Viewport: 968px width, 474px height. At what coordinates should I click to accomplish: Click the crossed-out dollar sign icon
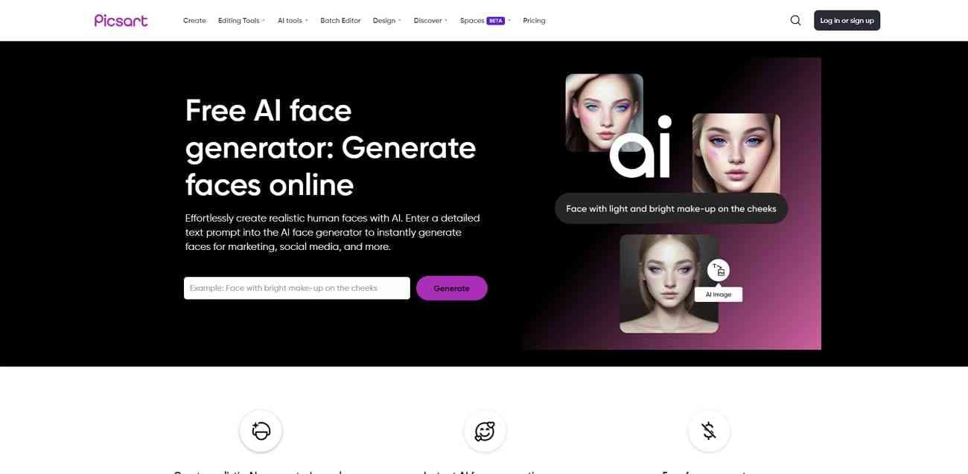[709, 431]
